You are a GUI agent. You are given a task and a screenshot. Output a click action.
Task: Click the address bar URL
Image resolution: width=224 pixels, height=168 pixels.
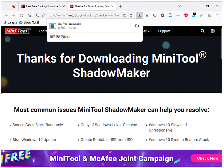[84, 15]
